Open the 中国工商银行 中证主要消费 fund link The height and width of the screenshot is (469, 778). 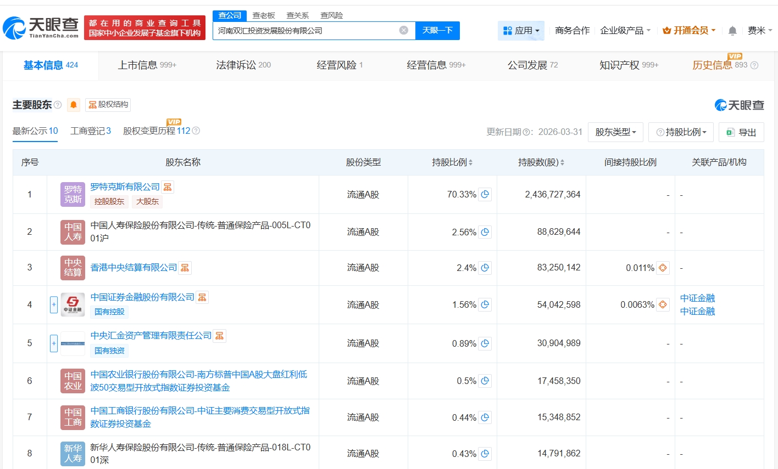[x=200, y=417]
